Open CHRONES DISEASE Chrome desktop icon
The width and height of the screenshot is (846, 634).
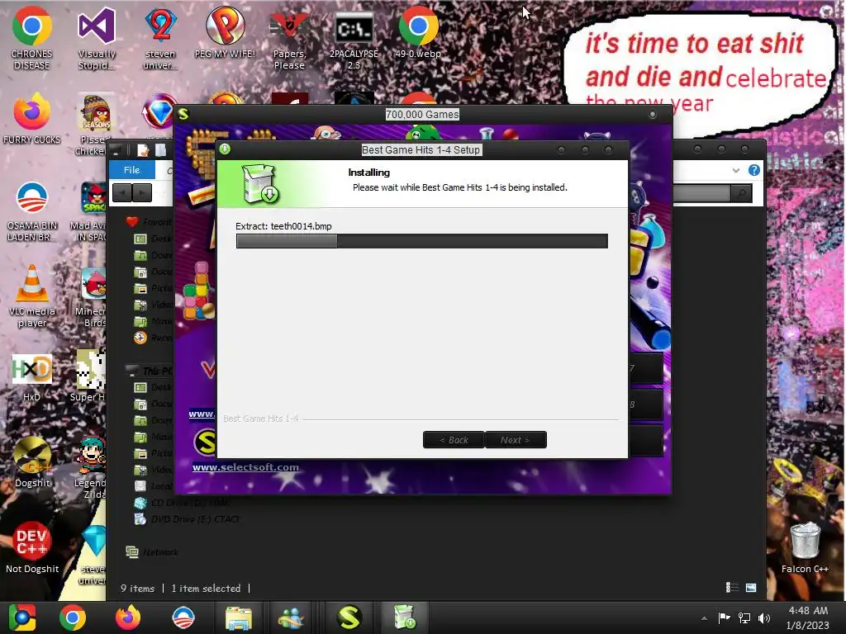click(x=32, y=38)
